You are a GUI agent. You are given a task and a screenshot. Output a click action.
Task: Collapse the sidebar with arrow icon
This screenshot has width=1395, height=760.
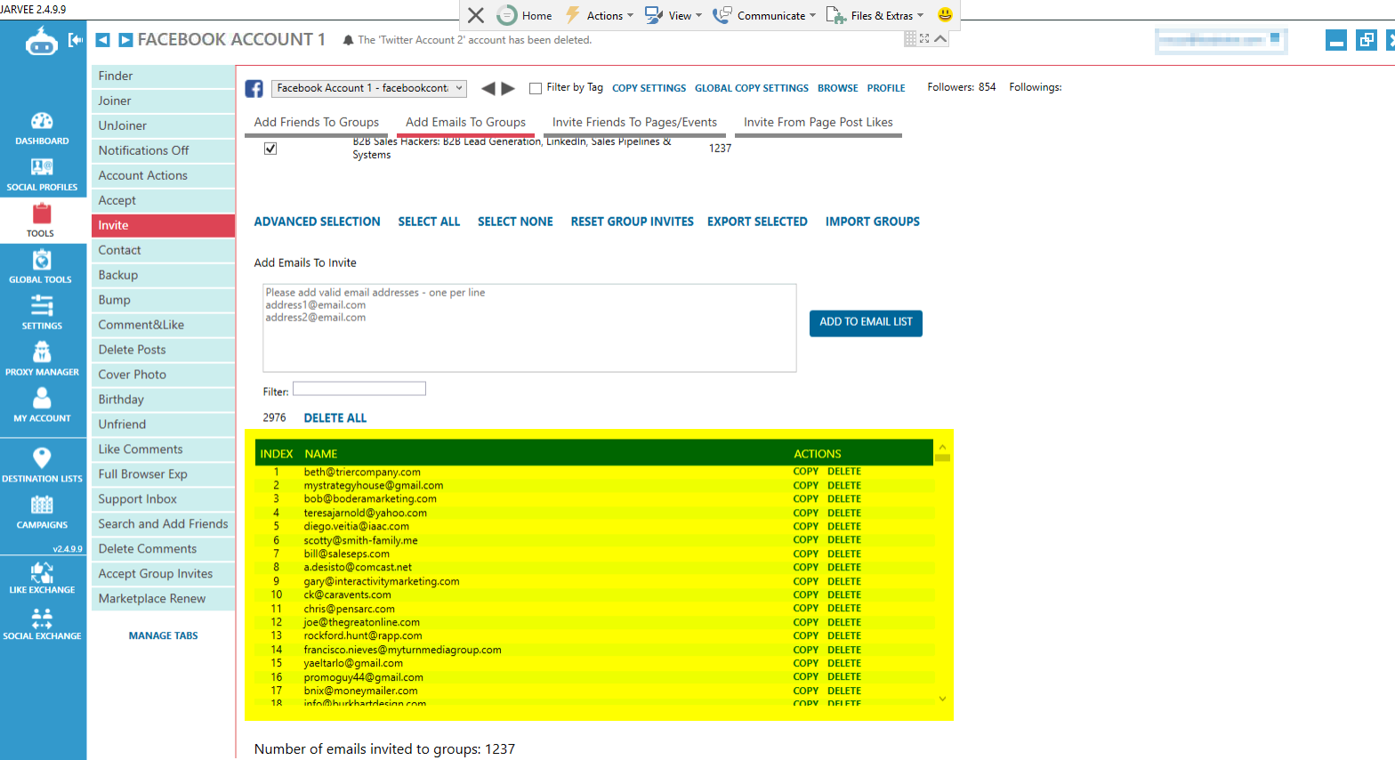click(76, 40)
